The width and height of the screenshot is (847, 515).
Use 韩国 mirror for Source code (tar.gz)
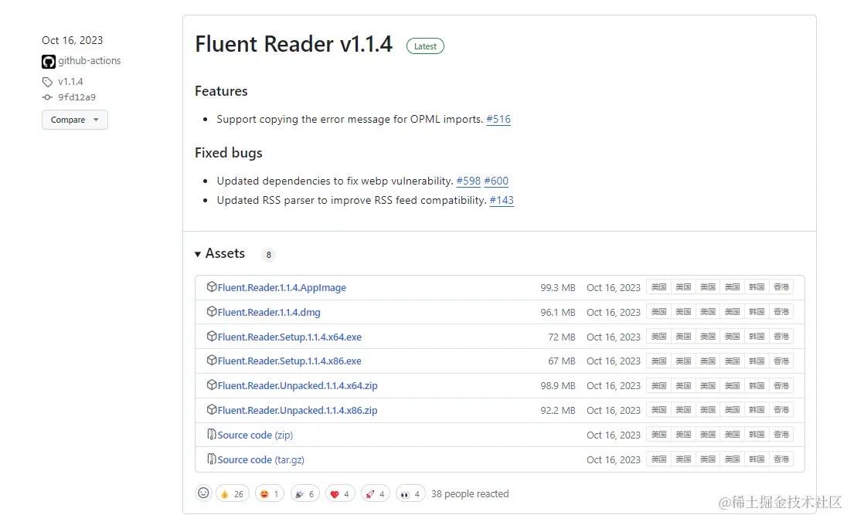757,459
